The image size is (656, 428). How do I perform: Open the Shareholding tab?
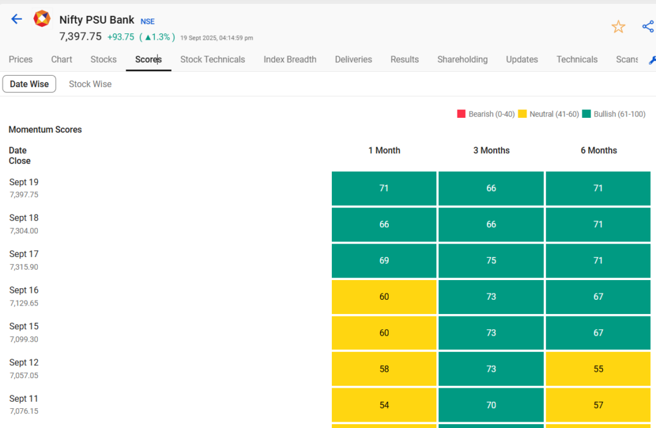(463, 60)
